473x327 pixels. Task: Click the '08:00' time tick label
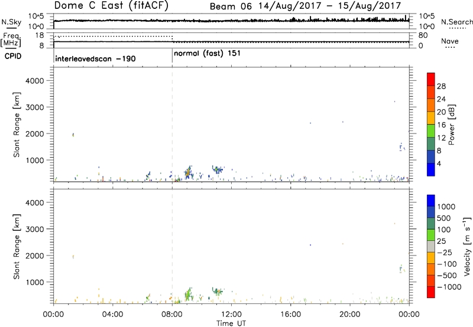[x=172, y=315]
